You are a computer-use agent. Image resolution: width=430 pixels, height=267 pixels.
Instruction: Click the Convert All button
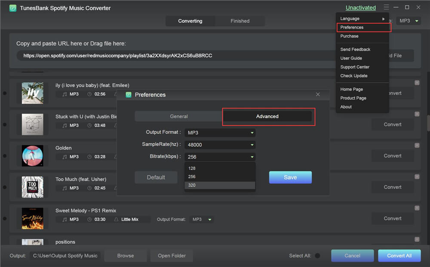[399, 256]
